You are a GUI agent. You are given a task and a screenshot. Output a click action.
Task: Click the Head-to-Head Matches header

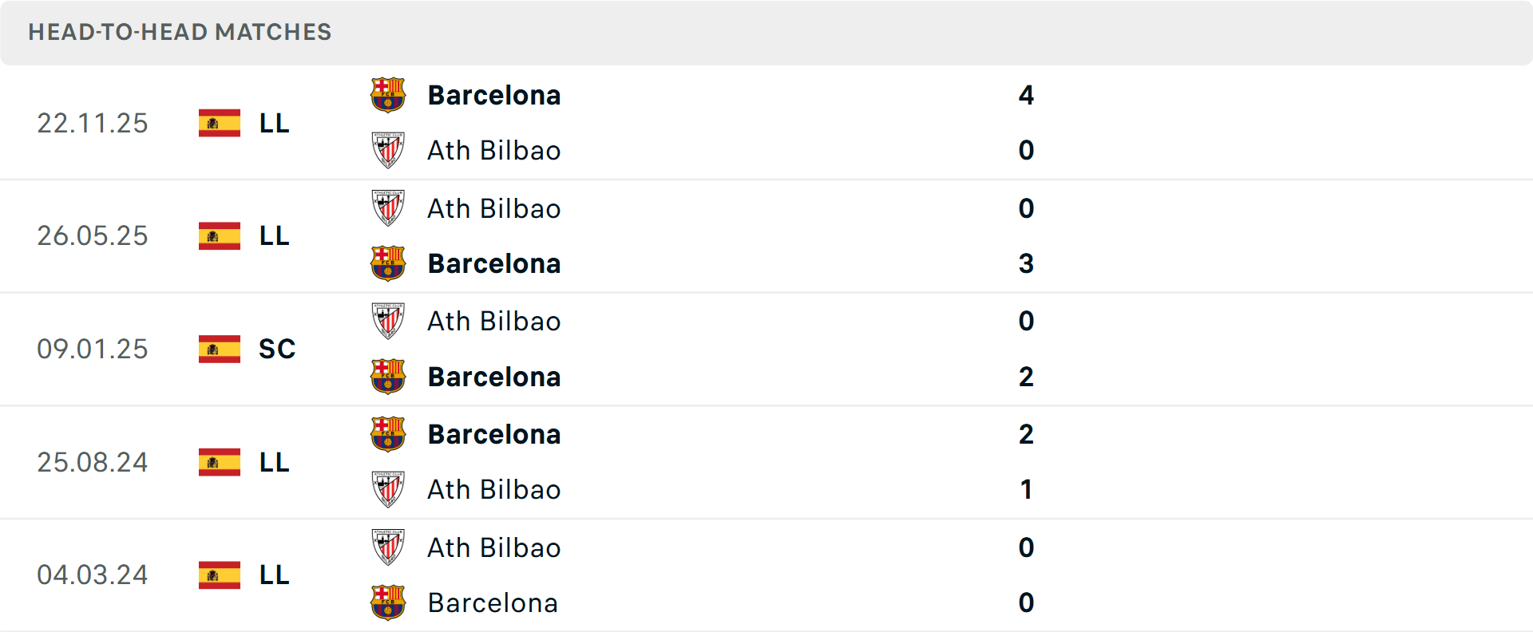(x=180, y=32)
